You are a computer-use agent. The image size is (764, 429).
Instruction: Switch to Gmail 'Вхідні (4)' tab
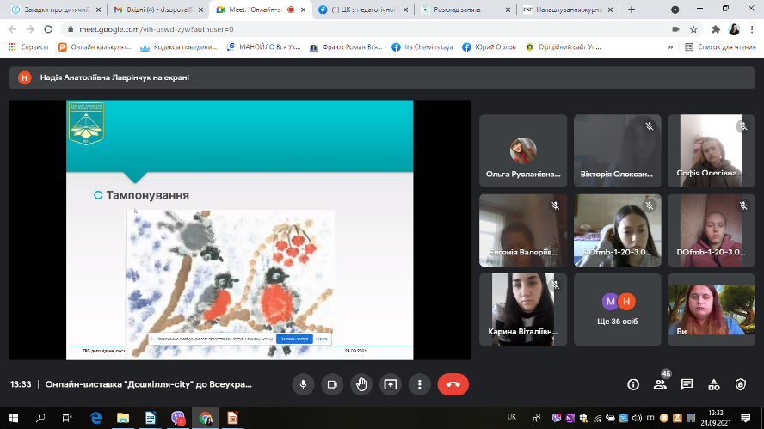coord(159,9)
